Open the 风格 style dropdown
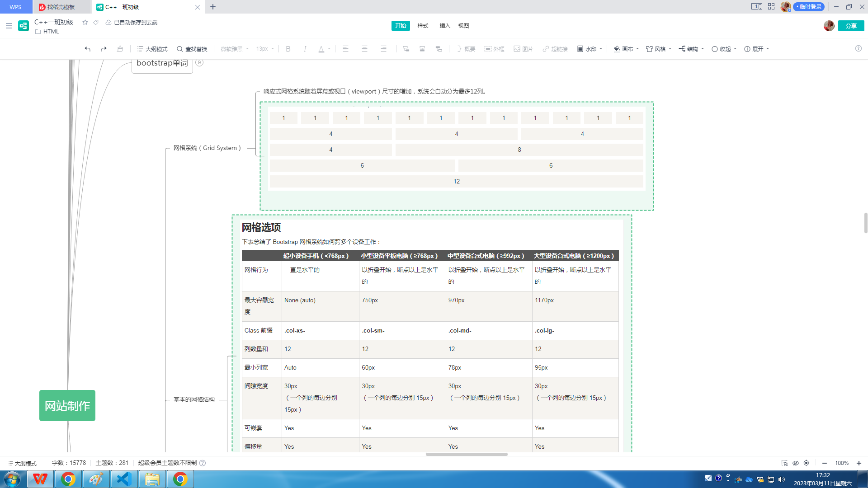Viewport: 868px width, 488px height. pyautogui.click(x=659, y=49)
